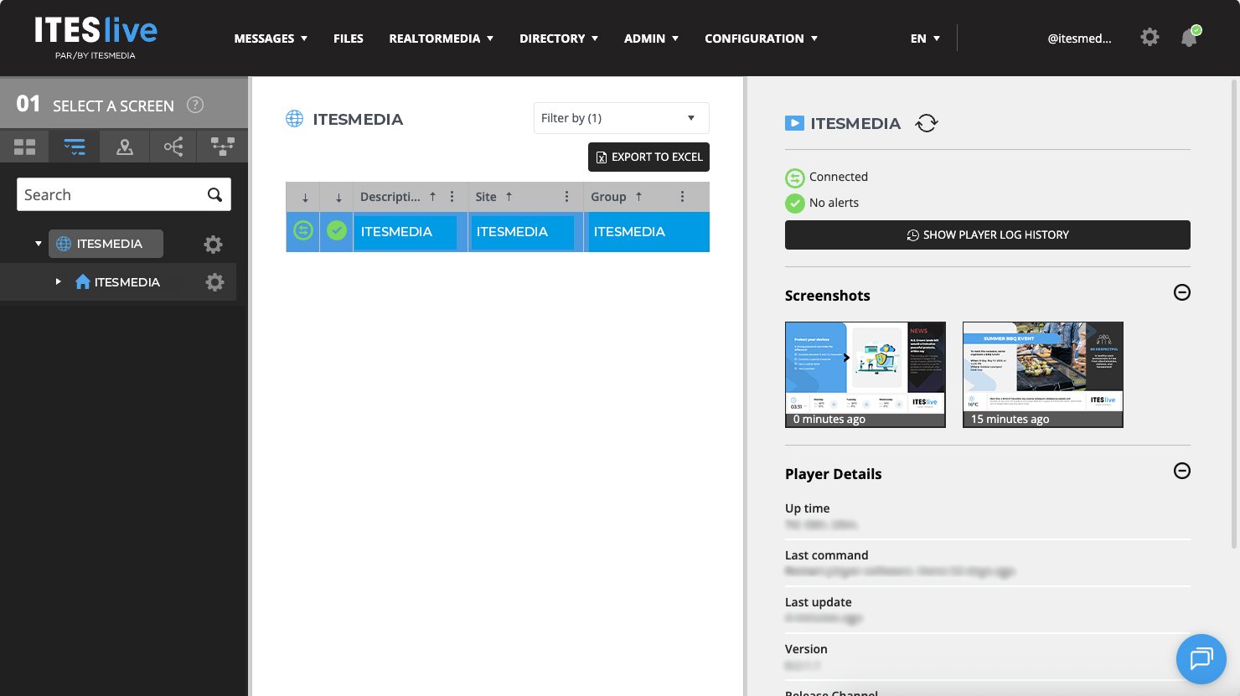1240x696 pixels.
Task: Open gear settings for ITESMEDIA root node
Action: (x=214, y=245)
